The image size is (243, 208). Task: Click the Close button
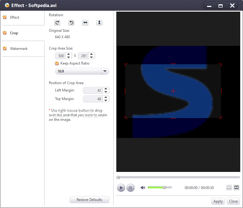(234, 201)
